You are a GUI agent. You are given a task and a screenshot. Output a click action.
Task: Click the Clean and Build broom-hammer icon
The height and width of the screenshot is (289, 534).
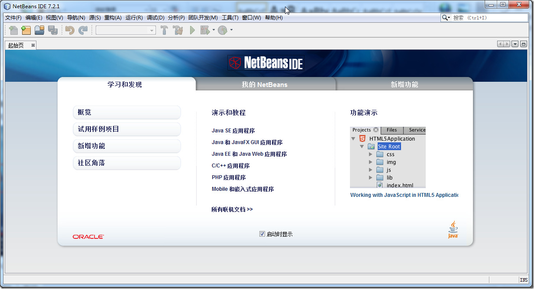pyautogui.click(x=178, y=30)
